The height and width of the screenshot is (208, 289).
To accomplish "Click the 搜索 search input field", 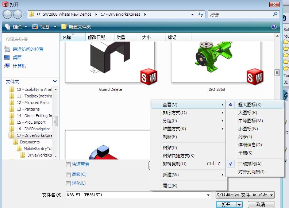I will 240,14.
